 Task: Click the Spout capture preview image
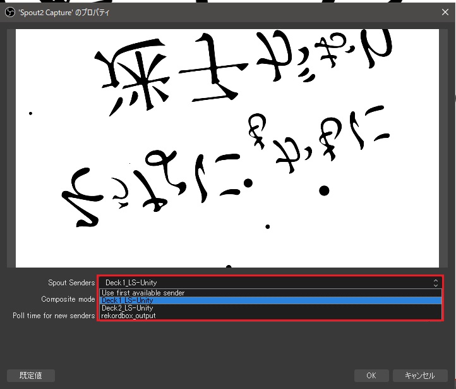click(227, 148)
